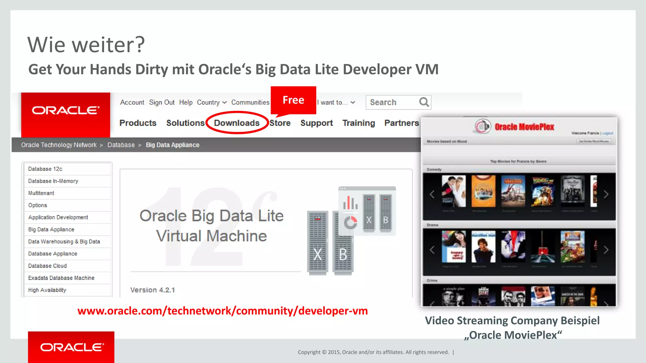Select Multitenant in the sidebar
Viewport: 646px width, 363px height.
[68, 193]
